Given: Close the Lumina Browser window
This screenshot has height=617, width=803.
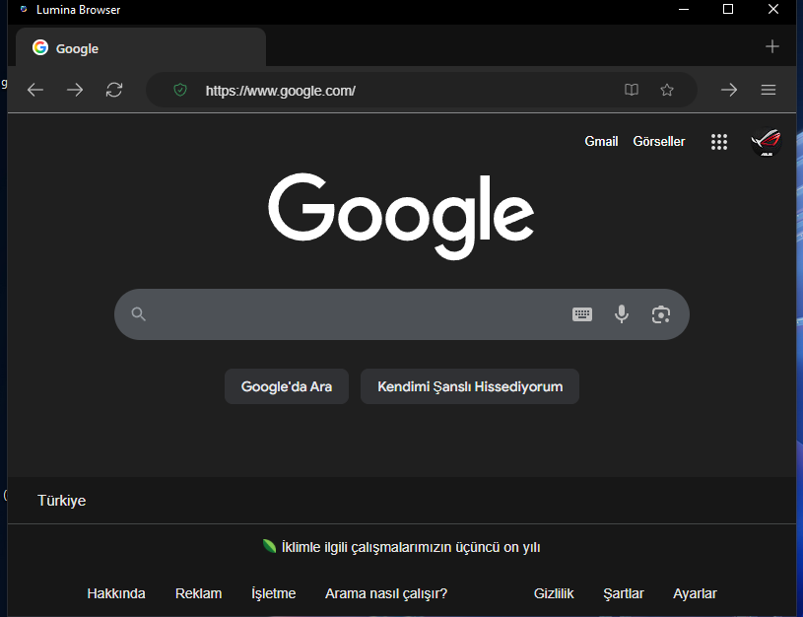Looking at the screenshot, I should [x=773, y=9].
